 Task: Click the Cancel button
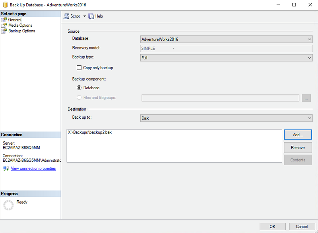[302, 227]
